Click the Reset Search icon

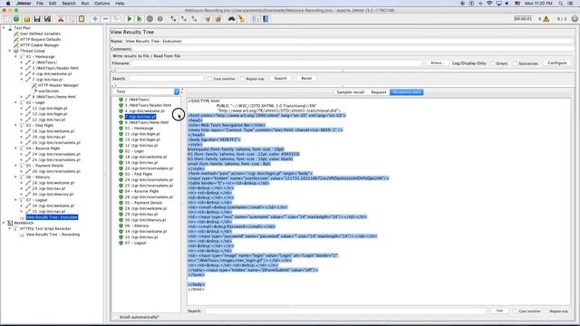point(242,19)
